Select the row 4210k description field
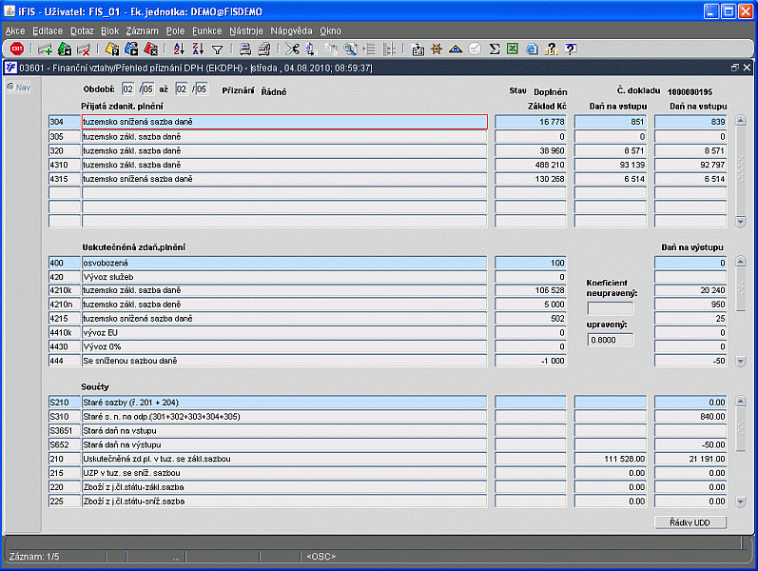 click(x=284, y=289)
